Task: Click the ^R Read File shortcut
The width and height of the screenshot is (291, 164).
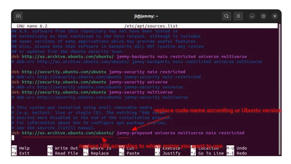Action: point(63,153)
